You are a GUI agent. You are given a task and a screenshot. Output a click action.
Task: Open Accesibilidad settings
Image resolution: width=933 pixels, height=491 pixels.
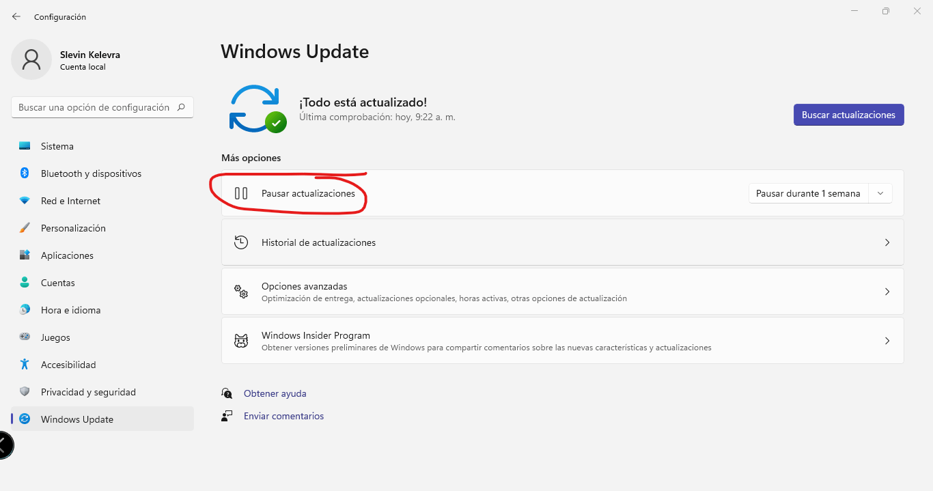tap(102, 365)
